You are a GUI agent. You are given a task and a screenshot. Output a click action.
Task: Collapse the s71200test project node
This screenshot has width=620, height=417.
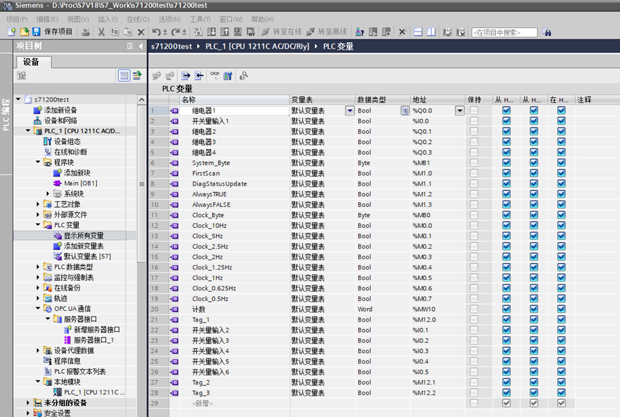tap(18, 99)
